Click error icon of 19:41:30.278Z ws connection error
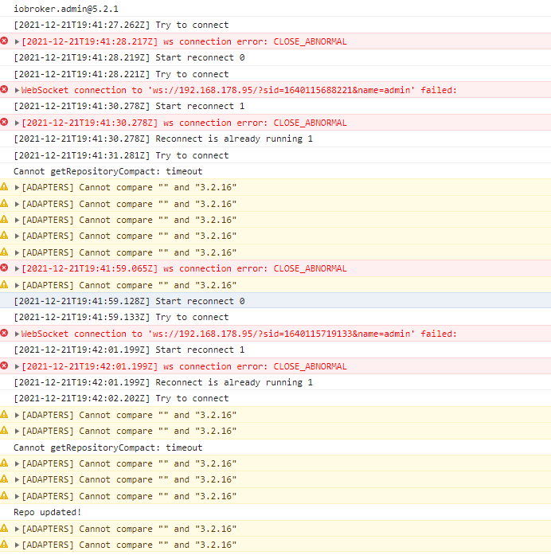 (x=4, y=122)
